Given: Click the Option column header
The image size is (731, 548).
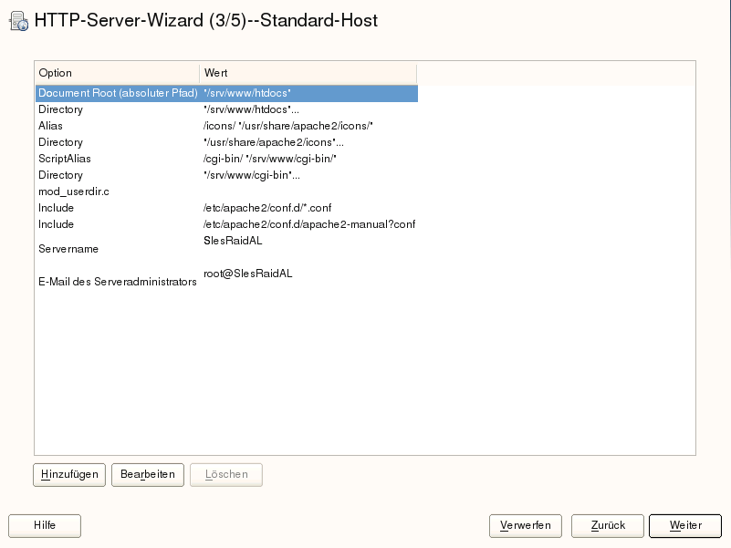Looking at the screenshot, I should [x=117, y=73].
